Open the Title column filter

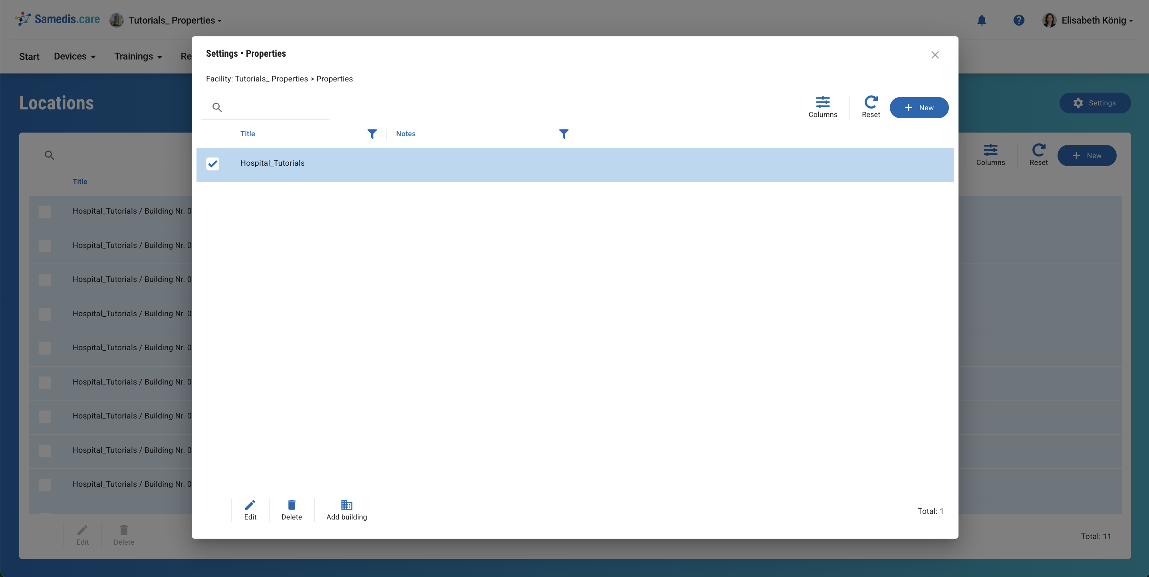tap(372, 134)
